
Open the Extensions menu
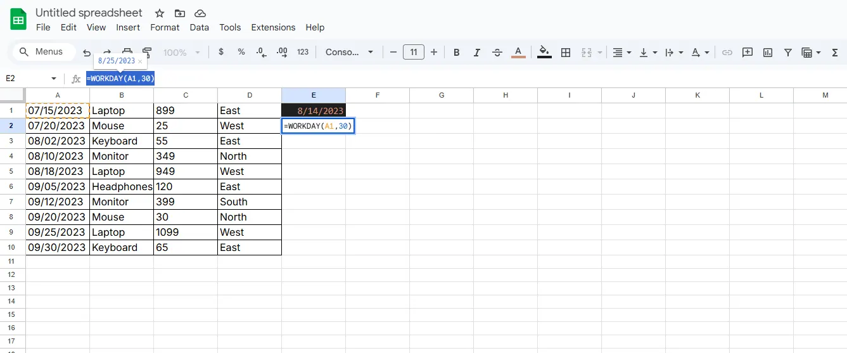(x=273, y=27)
